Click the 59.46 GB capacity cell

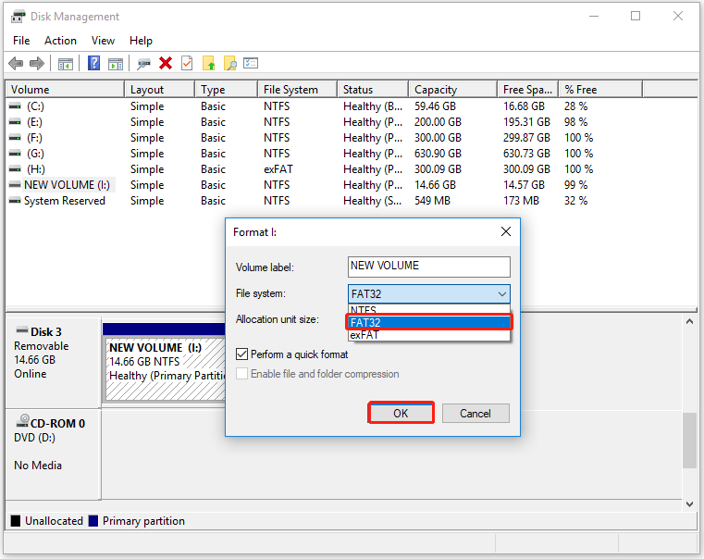tap(435, 106)
